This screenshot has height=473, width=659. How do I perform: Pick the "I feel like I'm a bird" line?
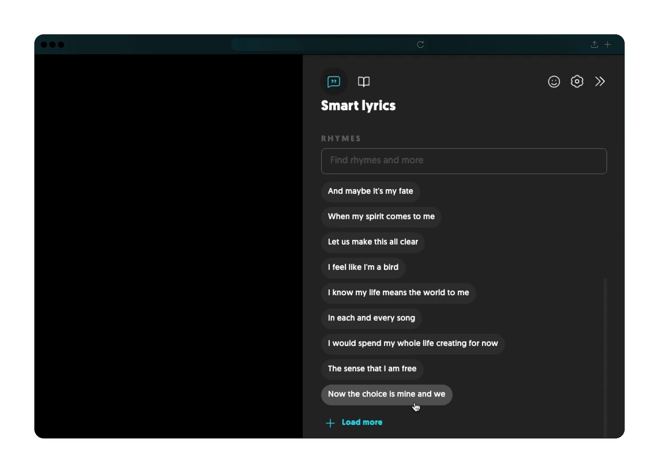pyautogui.click(x=363, y=267)
